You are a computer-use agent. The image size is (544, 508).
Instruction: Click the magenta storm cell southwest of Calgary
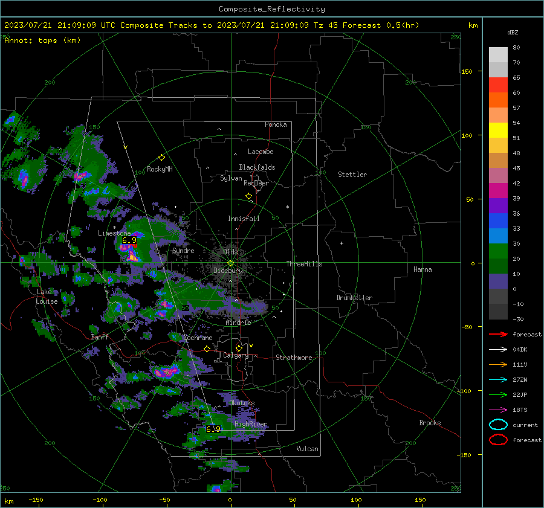point(166,372)
